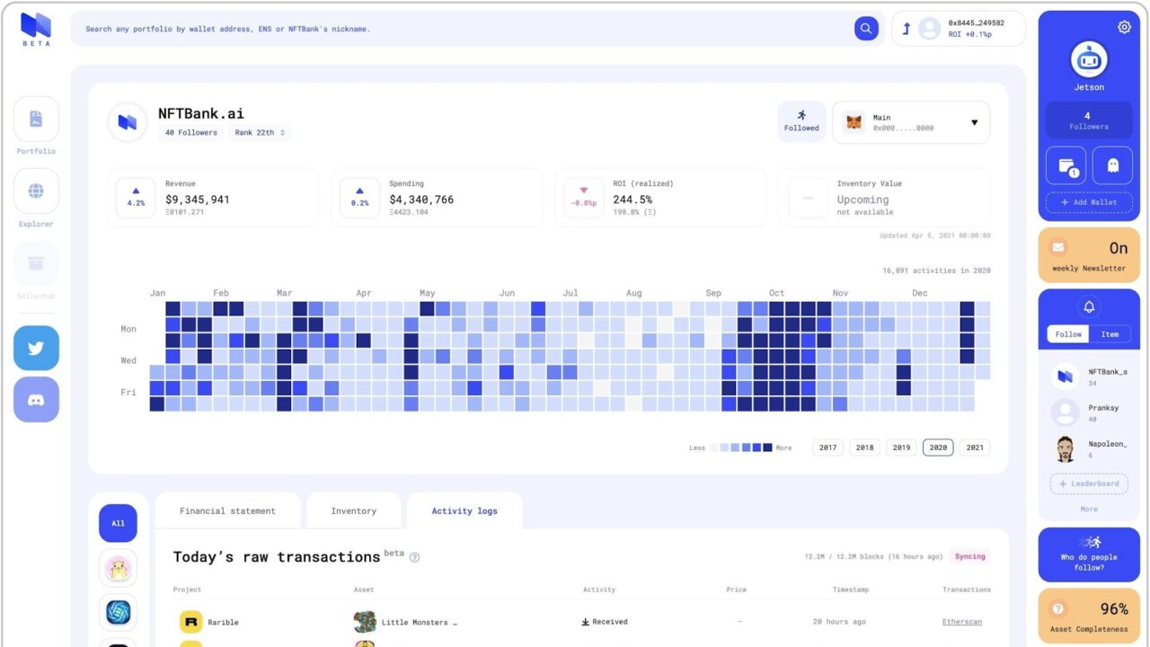Open the Twitter link button
The height and width of the screenshot is (647, 1150).
[36, 348]
